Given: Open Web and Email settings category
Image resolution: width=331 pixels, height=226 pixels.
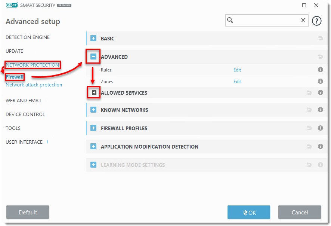Looking at the screenshot, I should coord(24,101).
